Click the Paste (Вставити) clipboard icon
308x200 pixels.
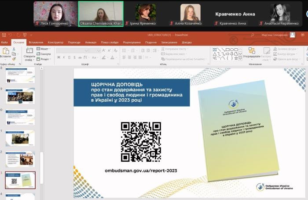[5, 52]
